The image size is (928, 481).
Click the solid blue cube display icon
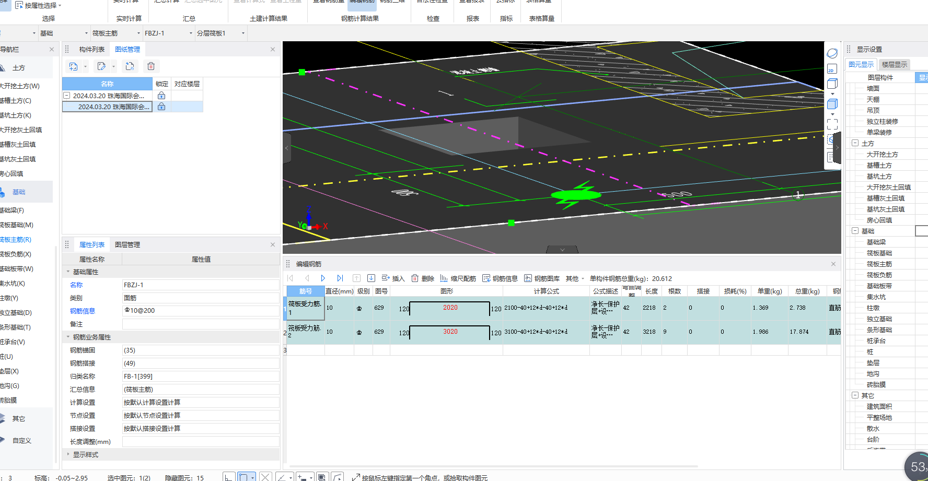832,104
